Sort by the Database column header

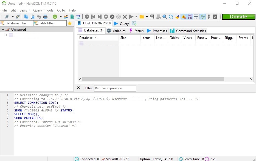click(x=98, y=38)
